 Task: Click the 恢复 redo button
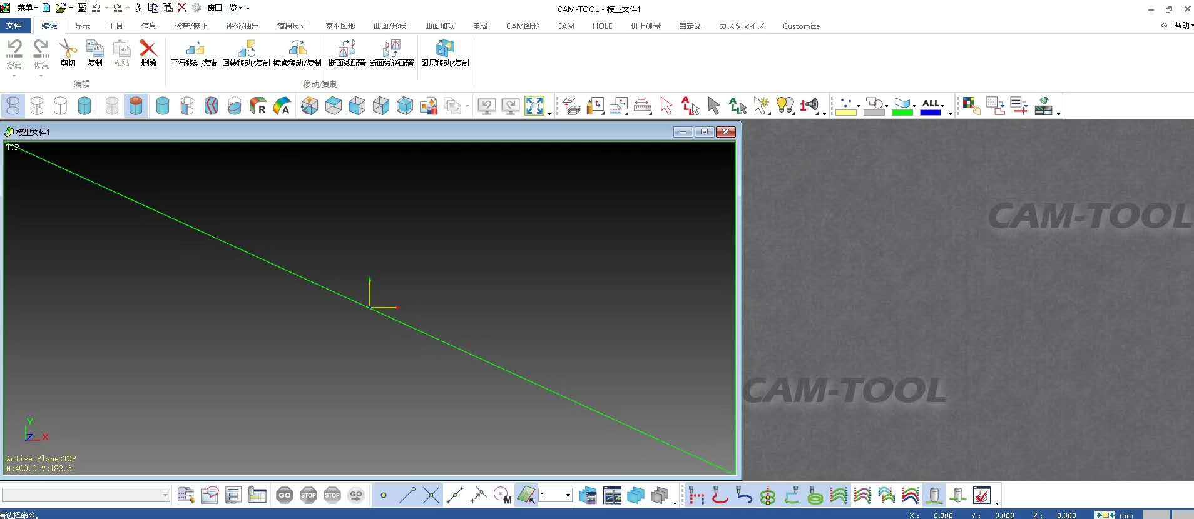41,53
